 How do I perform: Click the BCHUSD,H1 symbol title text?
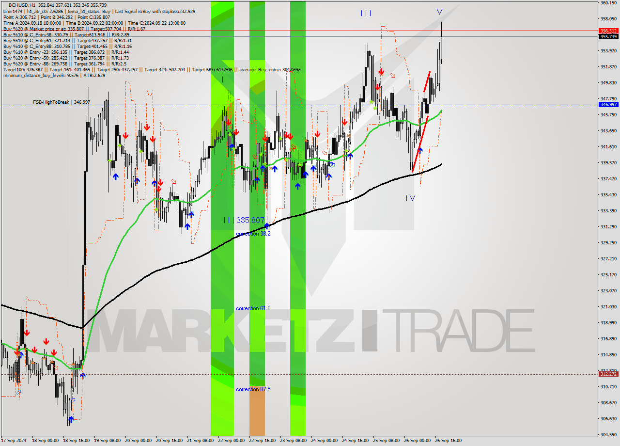tap(21, 5)
